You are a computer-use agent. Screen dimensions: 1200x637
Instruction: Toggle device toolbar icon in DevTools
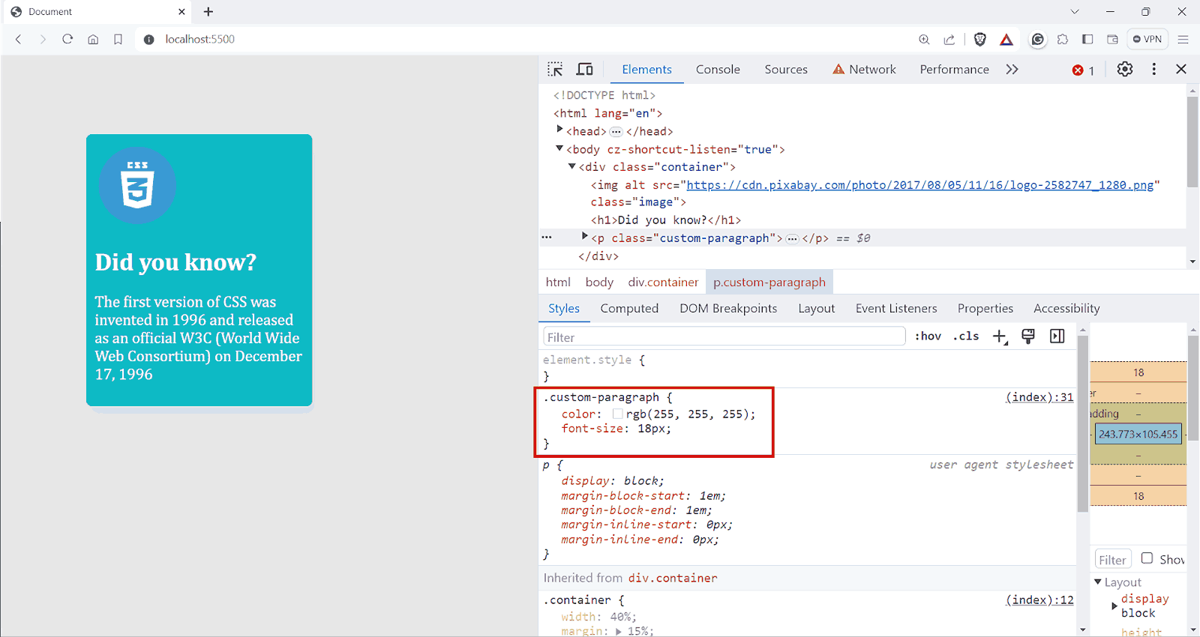pyautogui.click(x=585, y=69)
